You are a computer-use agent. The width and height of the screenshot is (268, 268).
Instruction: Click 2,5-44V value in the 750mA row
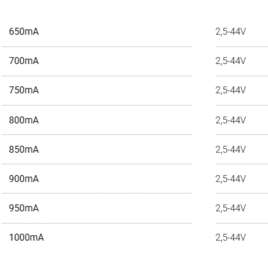230,90
